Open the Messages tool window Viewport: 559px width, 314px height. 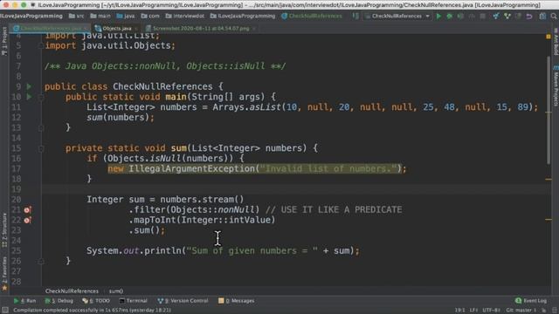(237, 301)
